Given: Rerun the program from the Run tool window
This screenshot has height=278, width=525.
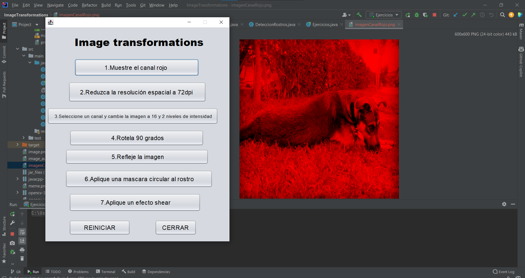Looking at the screenshot, I should [x=12, y=214].
